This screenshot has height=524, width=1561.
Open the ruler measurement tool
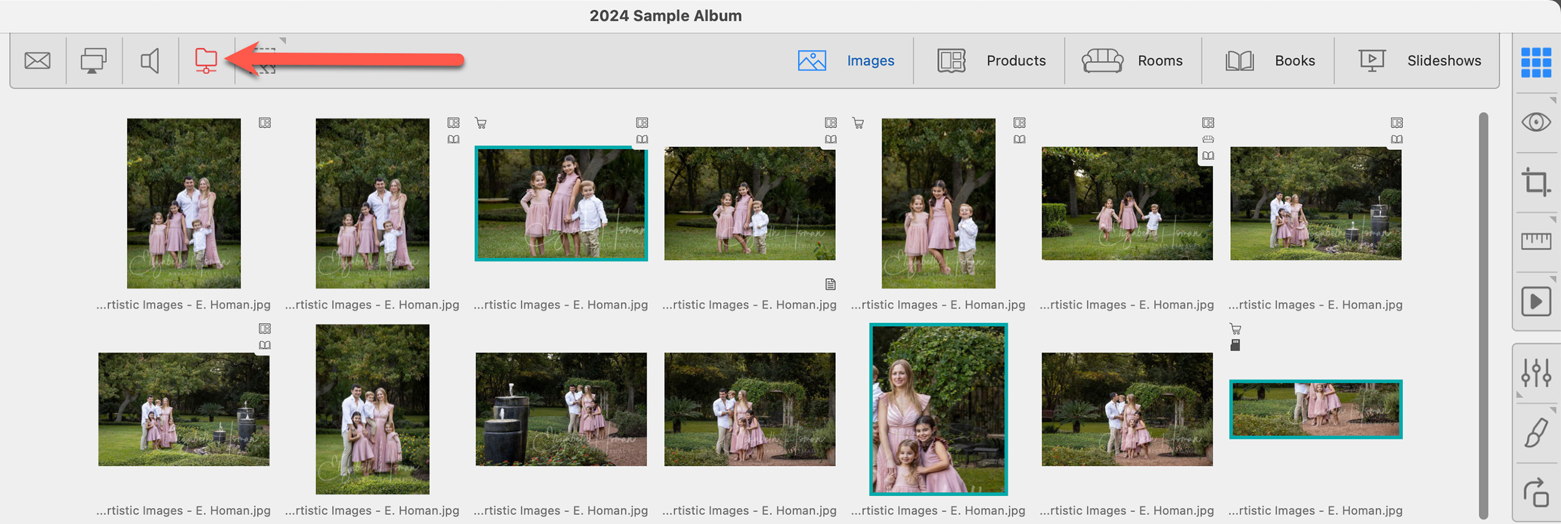click(x=1536, y=241)
